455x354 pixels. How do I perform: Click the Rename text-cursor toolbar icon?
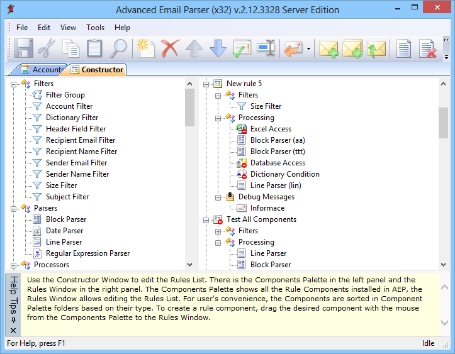point(266,48)
